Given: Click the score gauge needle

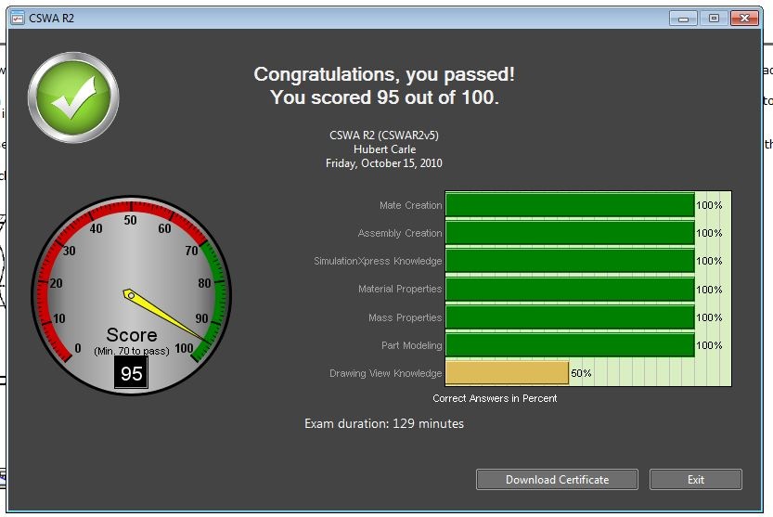Looking at the screenshot, I should (167, 316).
